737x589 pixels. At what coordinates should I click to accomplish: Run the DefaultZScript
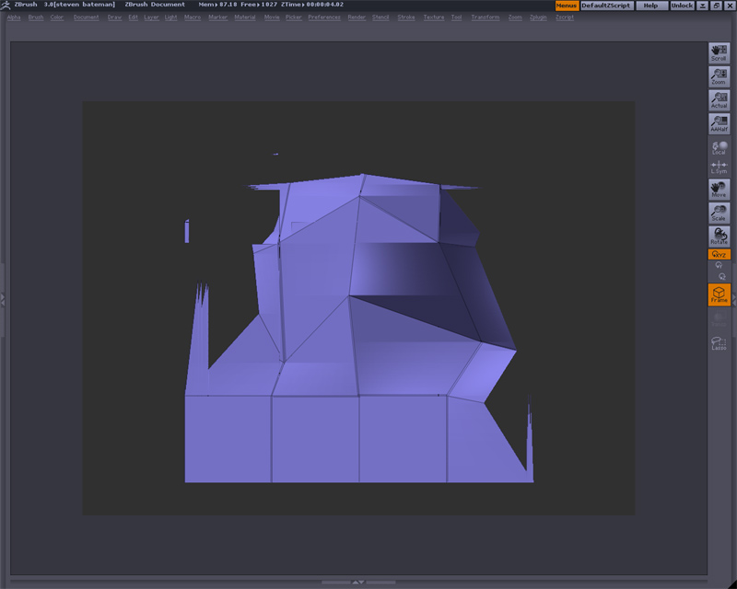(604, 5)
